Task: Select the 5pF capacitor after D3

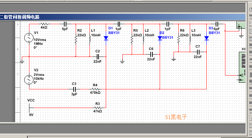Action: (216, 24)
